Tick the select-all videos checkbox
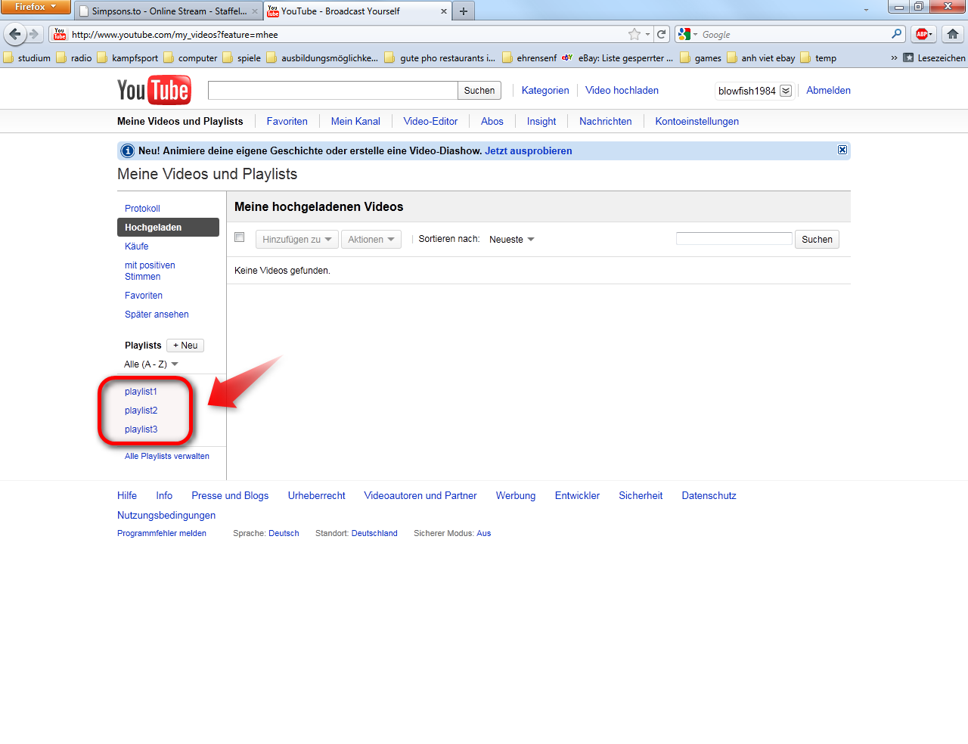Image resolution: width=968 pixels, height=744 pixels. [240, 237]
